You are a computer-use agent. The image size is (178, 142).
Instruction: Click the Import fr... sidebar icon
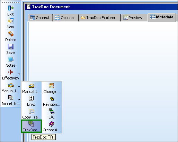tap(11, 98)
